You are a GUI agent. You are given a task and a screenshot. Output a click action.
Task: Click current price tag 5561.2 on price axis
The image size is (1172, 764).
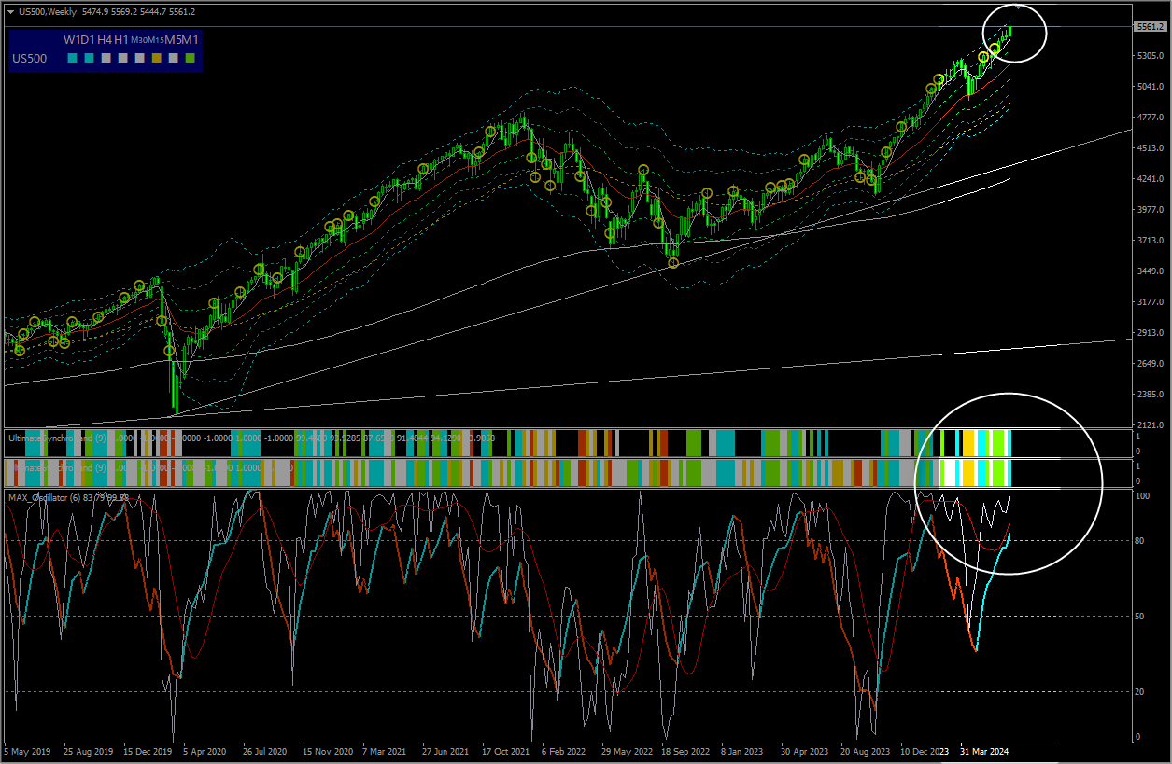click(x=1149, y=27)
